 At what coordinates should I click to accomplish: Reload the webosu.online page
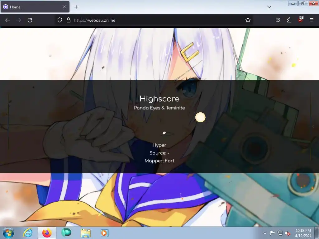coord(30,20)
